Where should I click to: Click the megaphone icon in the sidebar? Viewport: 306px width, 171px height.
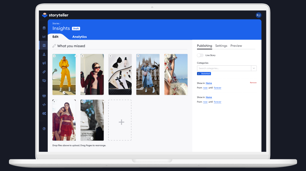(44, 63)
